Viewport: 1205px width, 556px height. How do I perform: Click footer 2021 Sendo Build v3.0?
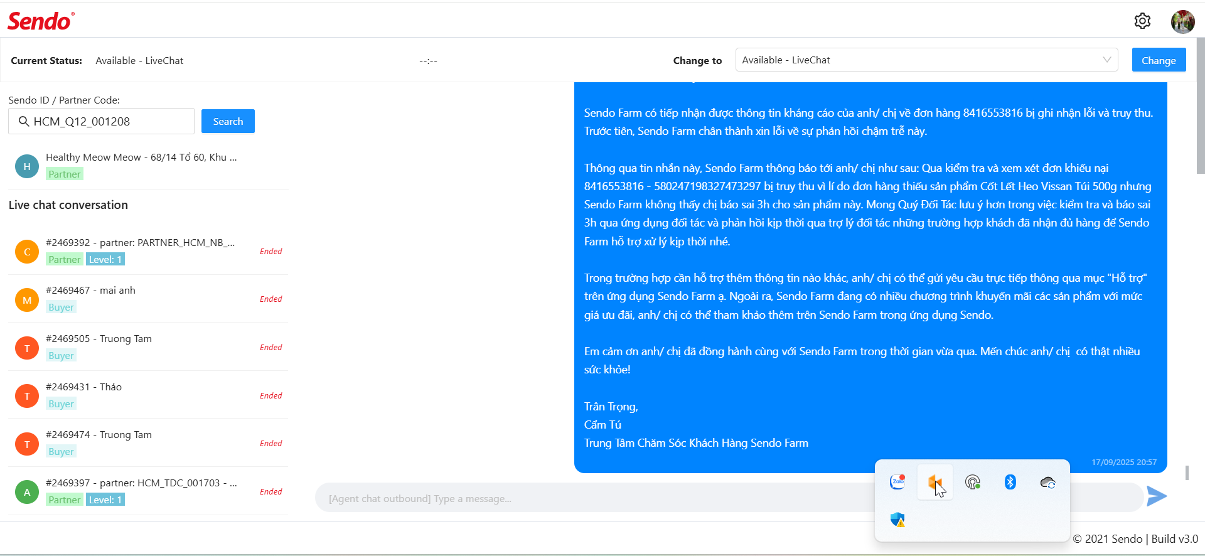[1135, 538]
